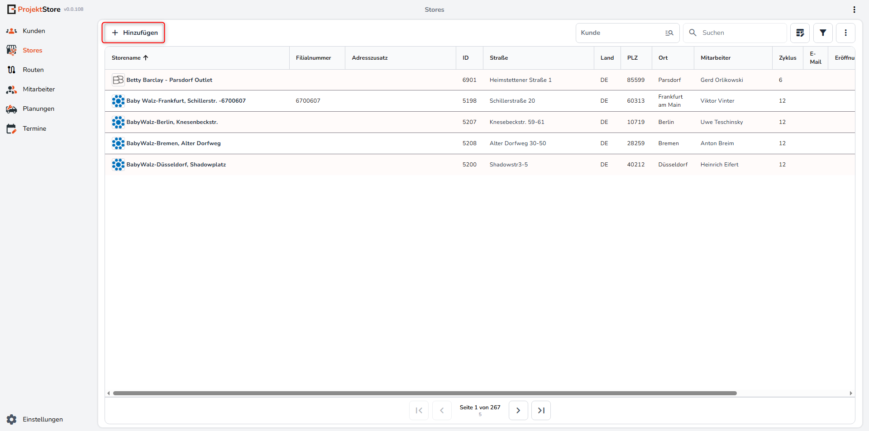Click the BabyWalz-Berlin store logo
This screenshot has width=869, height=431.
118,122
